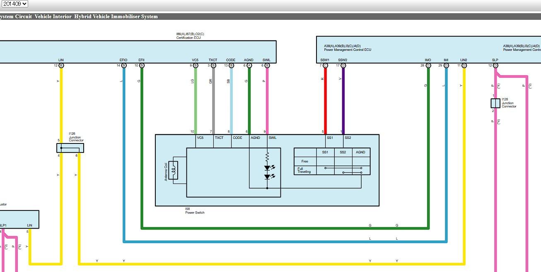Image resolution: width=541 pixels, height=272 pixels.
Task: Select the I58 Power Switch label
Action: (195, 212)
